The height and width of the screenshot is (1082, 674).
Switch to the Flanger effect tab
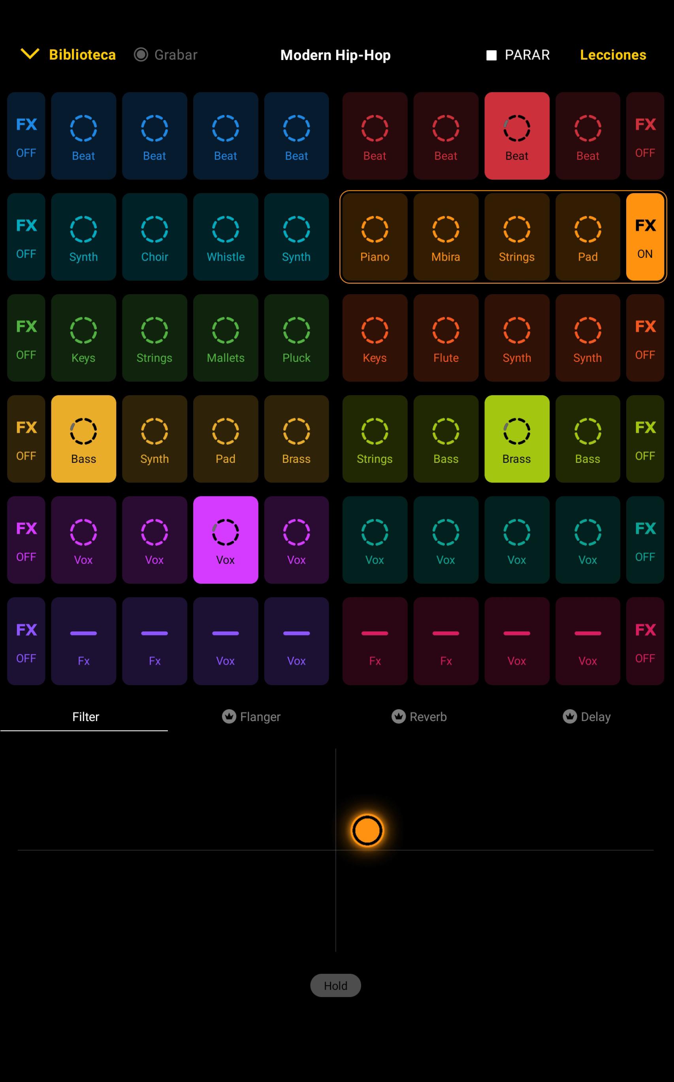[251, 717]
